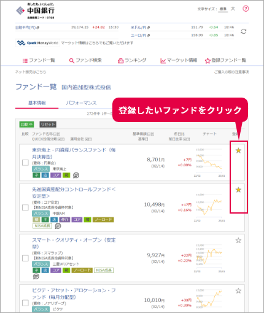Click the 三菱UFJアセット company name
The height and width of the screenshot is (313, 264).
(x=66, y=264)
